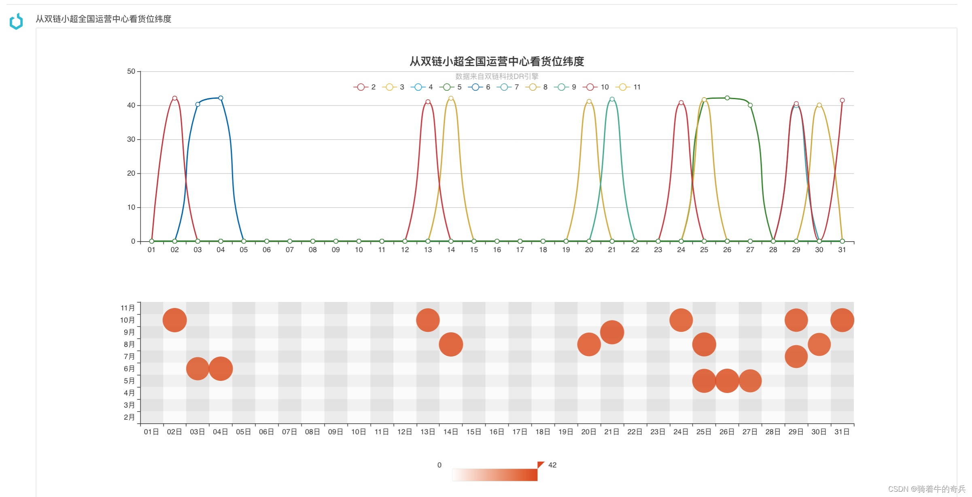Viewport: 972px width, 497px height.
Task: Toggle legend series 2
Action: 361,87
